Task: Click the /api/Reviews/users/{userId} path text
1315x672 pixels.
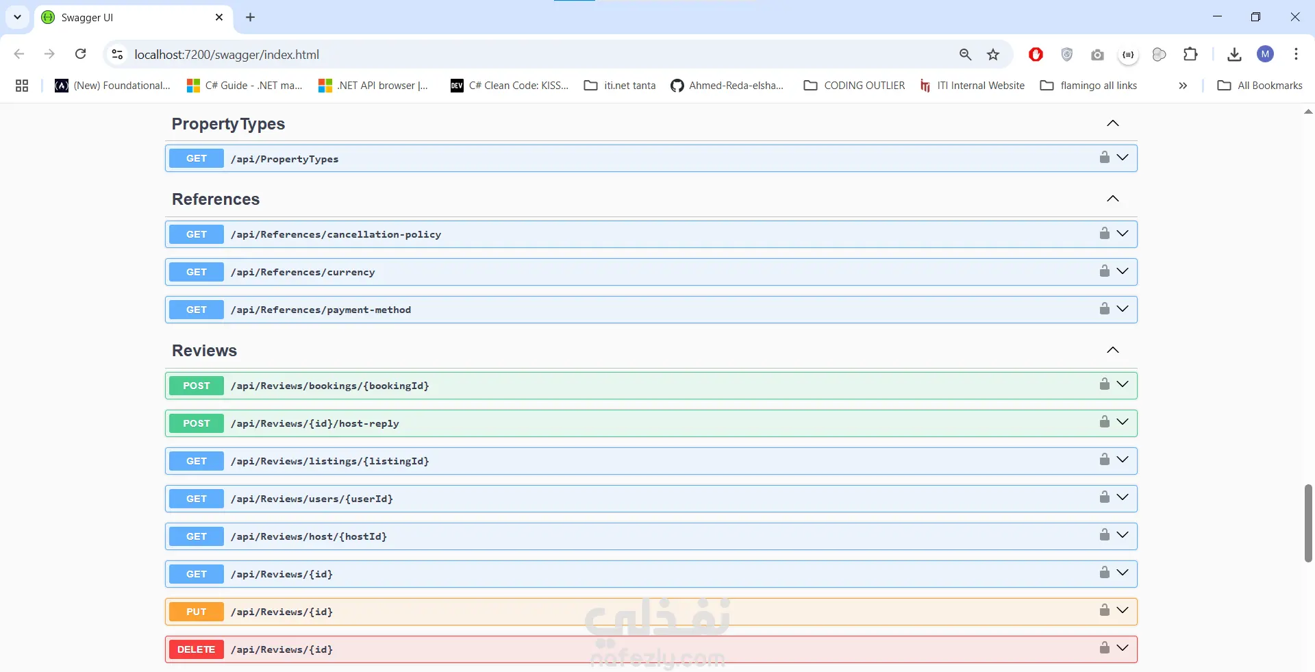Action: coord(312,499)
